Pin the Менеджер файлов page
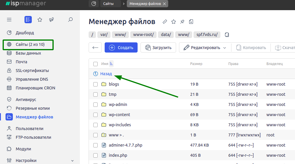 (182, 22)
